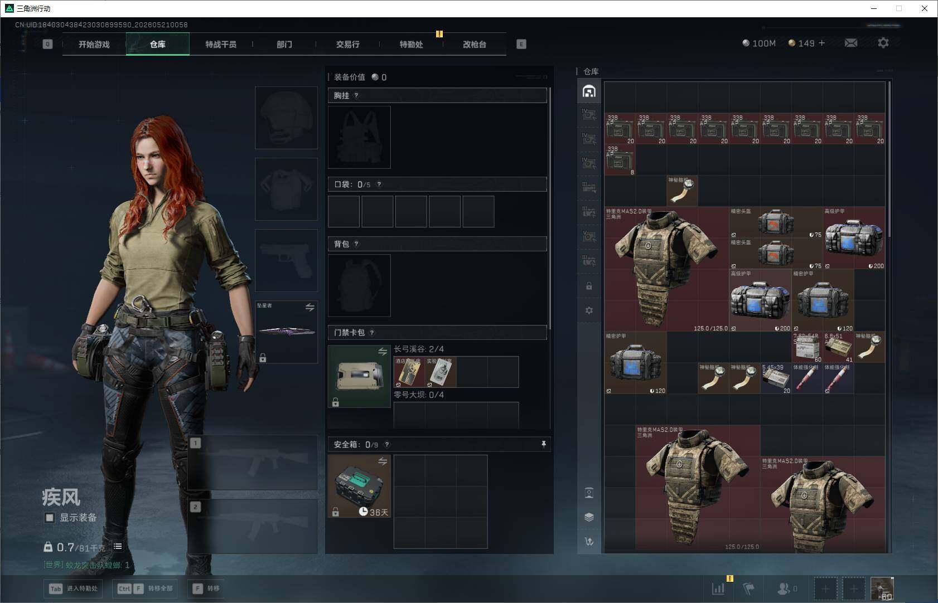The height and width of the screenshot is (603, 938).
Task: Click the F 转移 button
Action: pos(206,589)
